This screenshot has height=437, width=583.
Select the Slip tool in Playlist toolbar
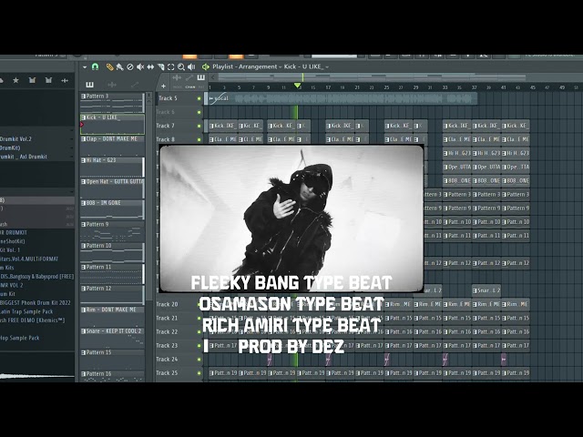pyautogui.click(x=150, y=66)
